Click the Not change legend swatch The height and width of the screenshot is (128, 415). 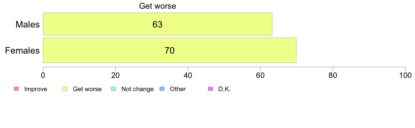point(113,89)
